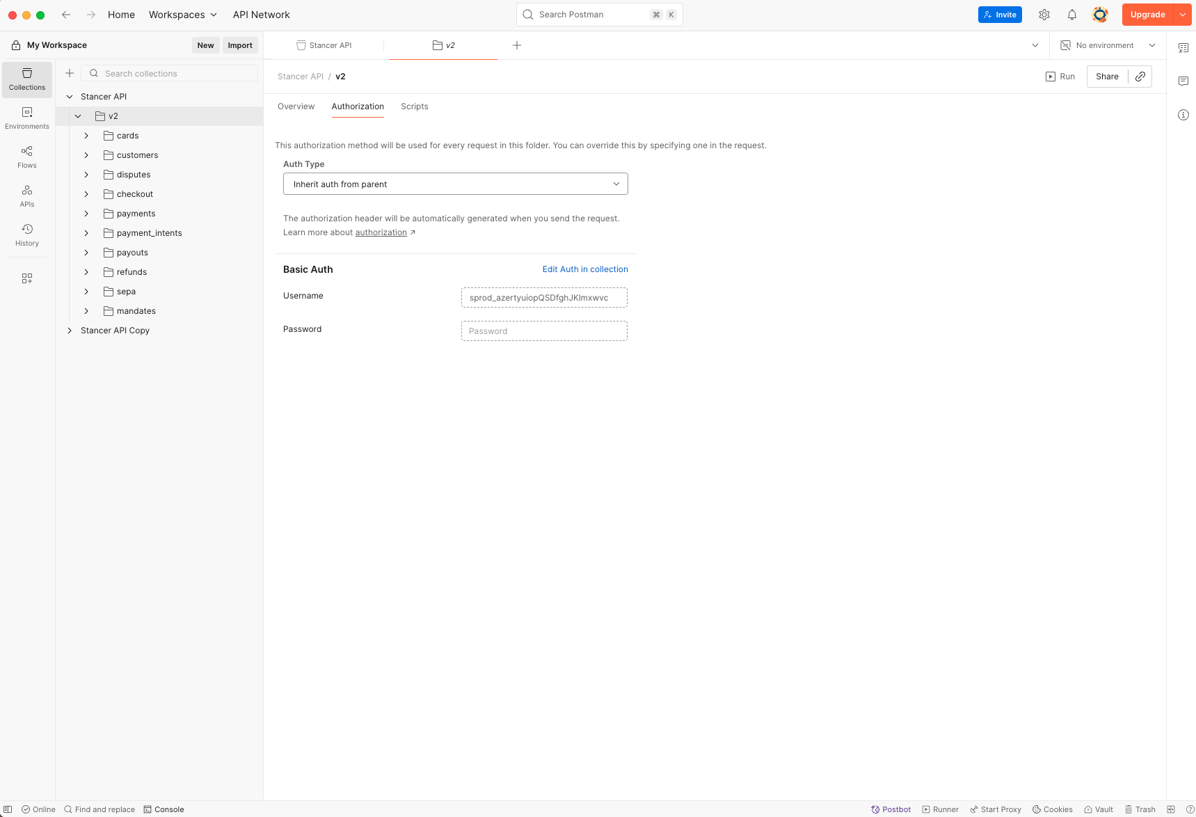Switch to the Scripts tab
Viewport: 1196px width, 817px height.
[x=414, y=106]
